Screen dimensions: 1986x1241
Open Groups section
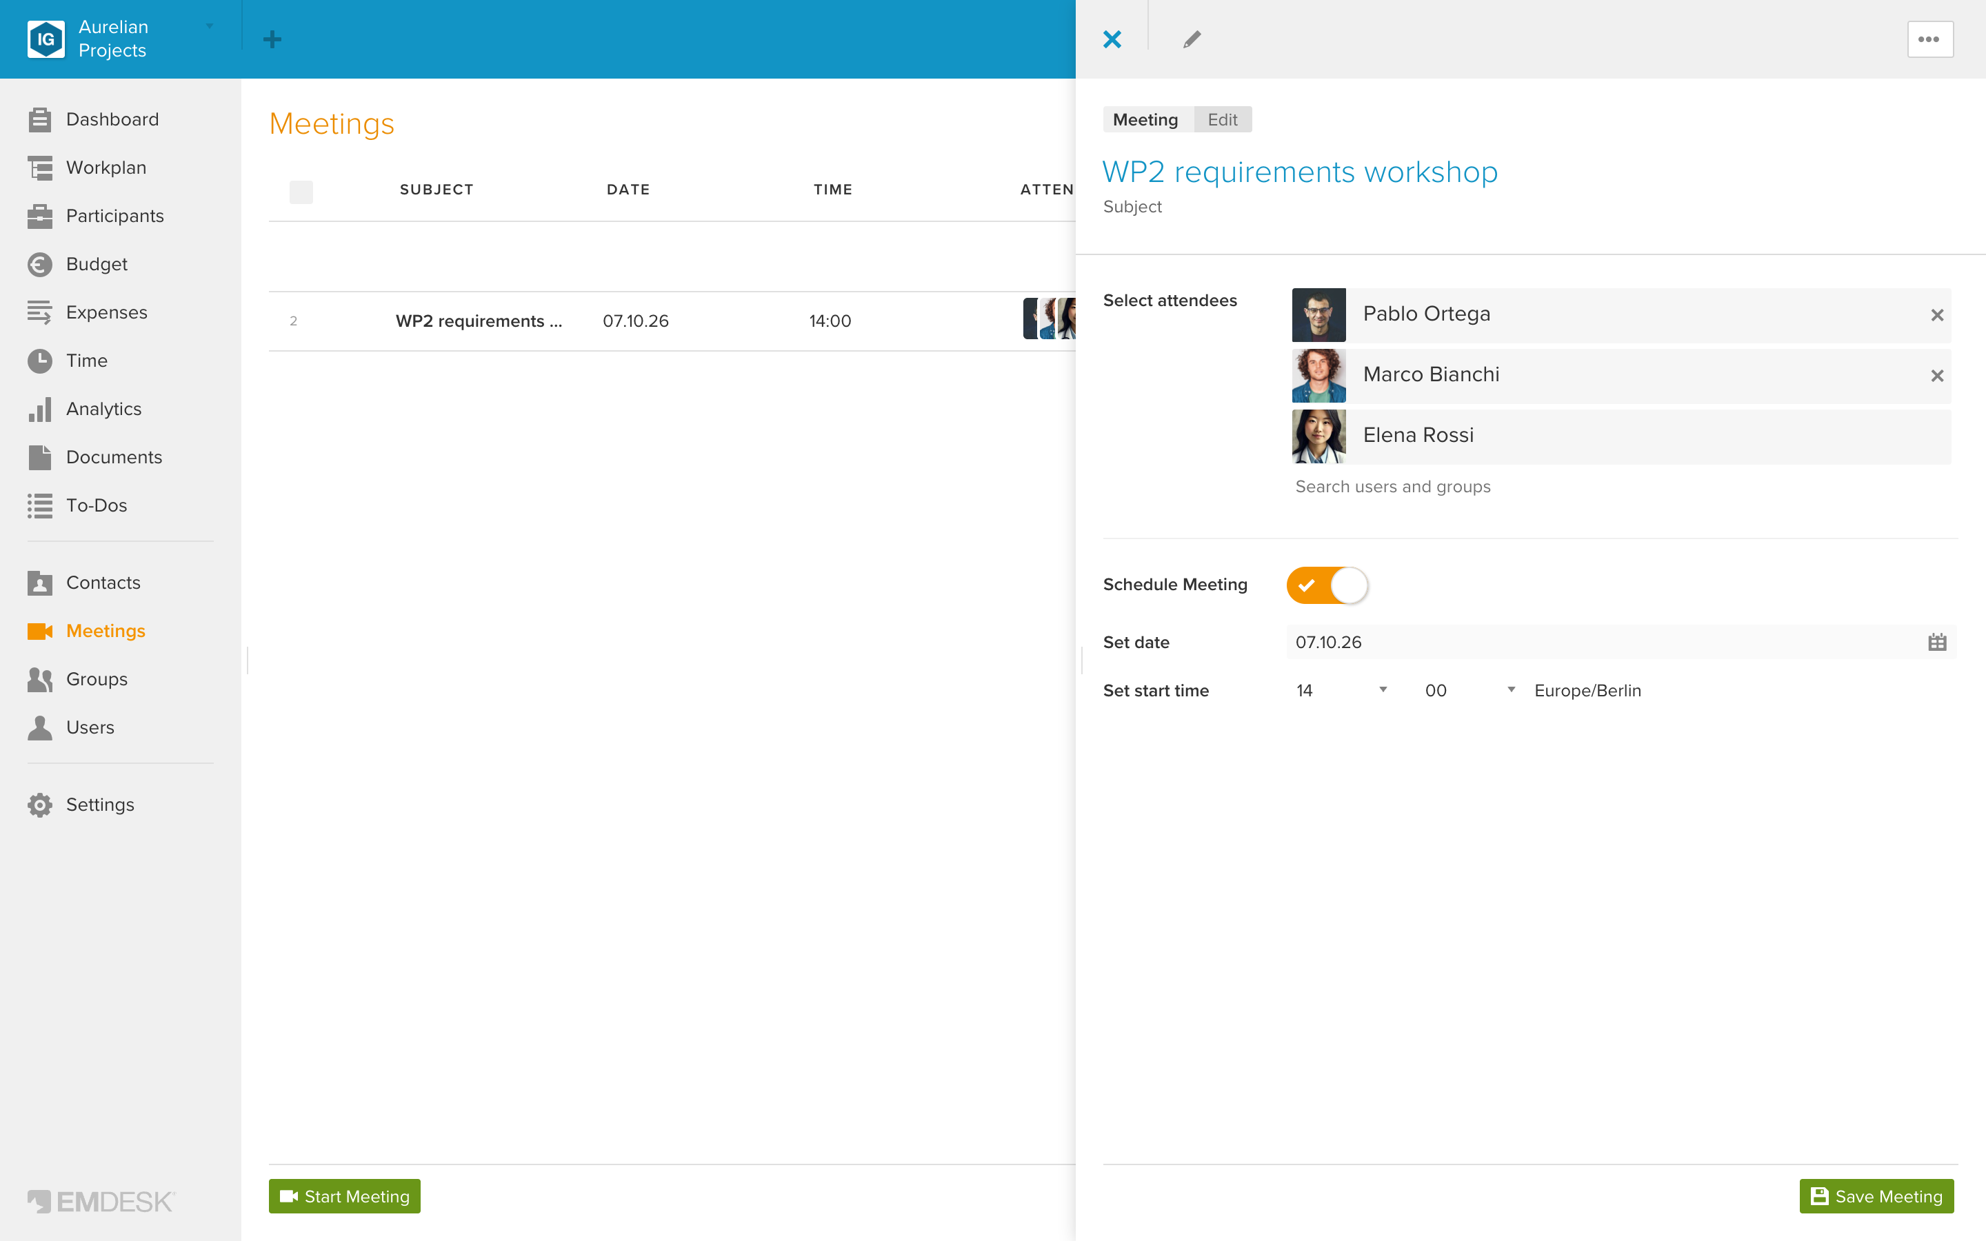coord(77,680)
